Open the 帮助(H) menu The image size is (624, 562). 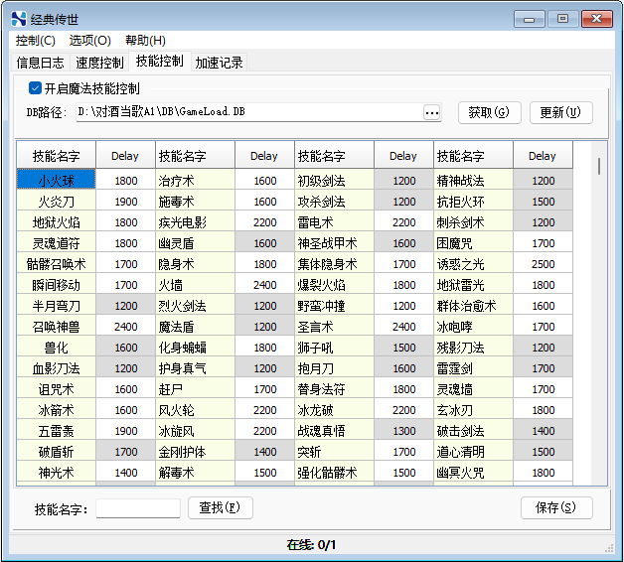(x=145, y=41)
